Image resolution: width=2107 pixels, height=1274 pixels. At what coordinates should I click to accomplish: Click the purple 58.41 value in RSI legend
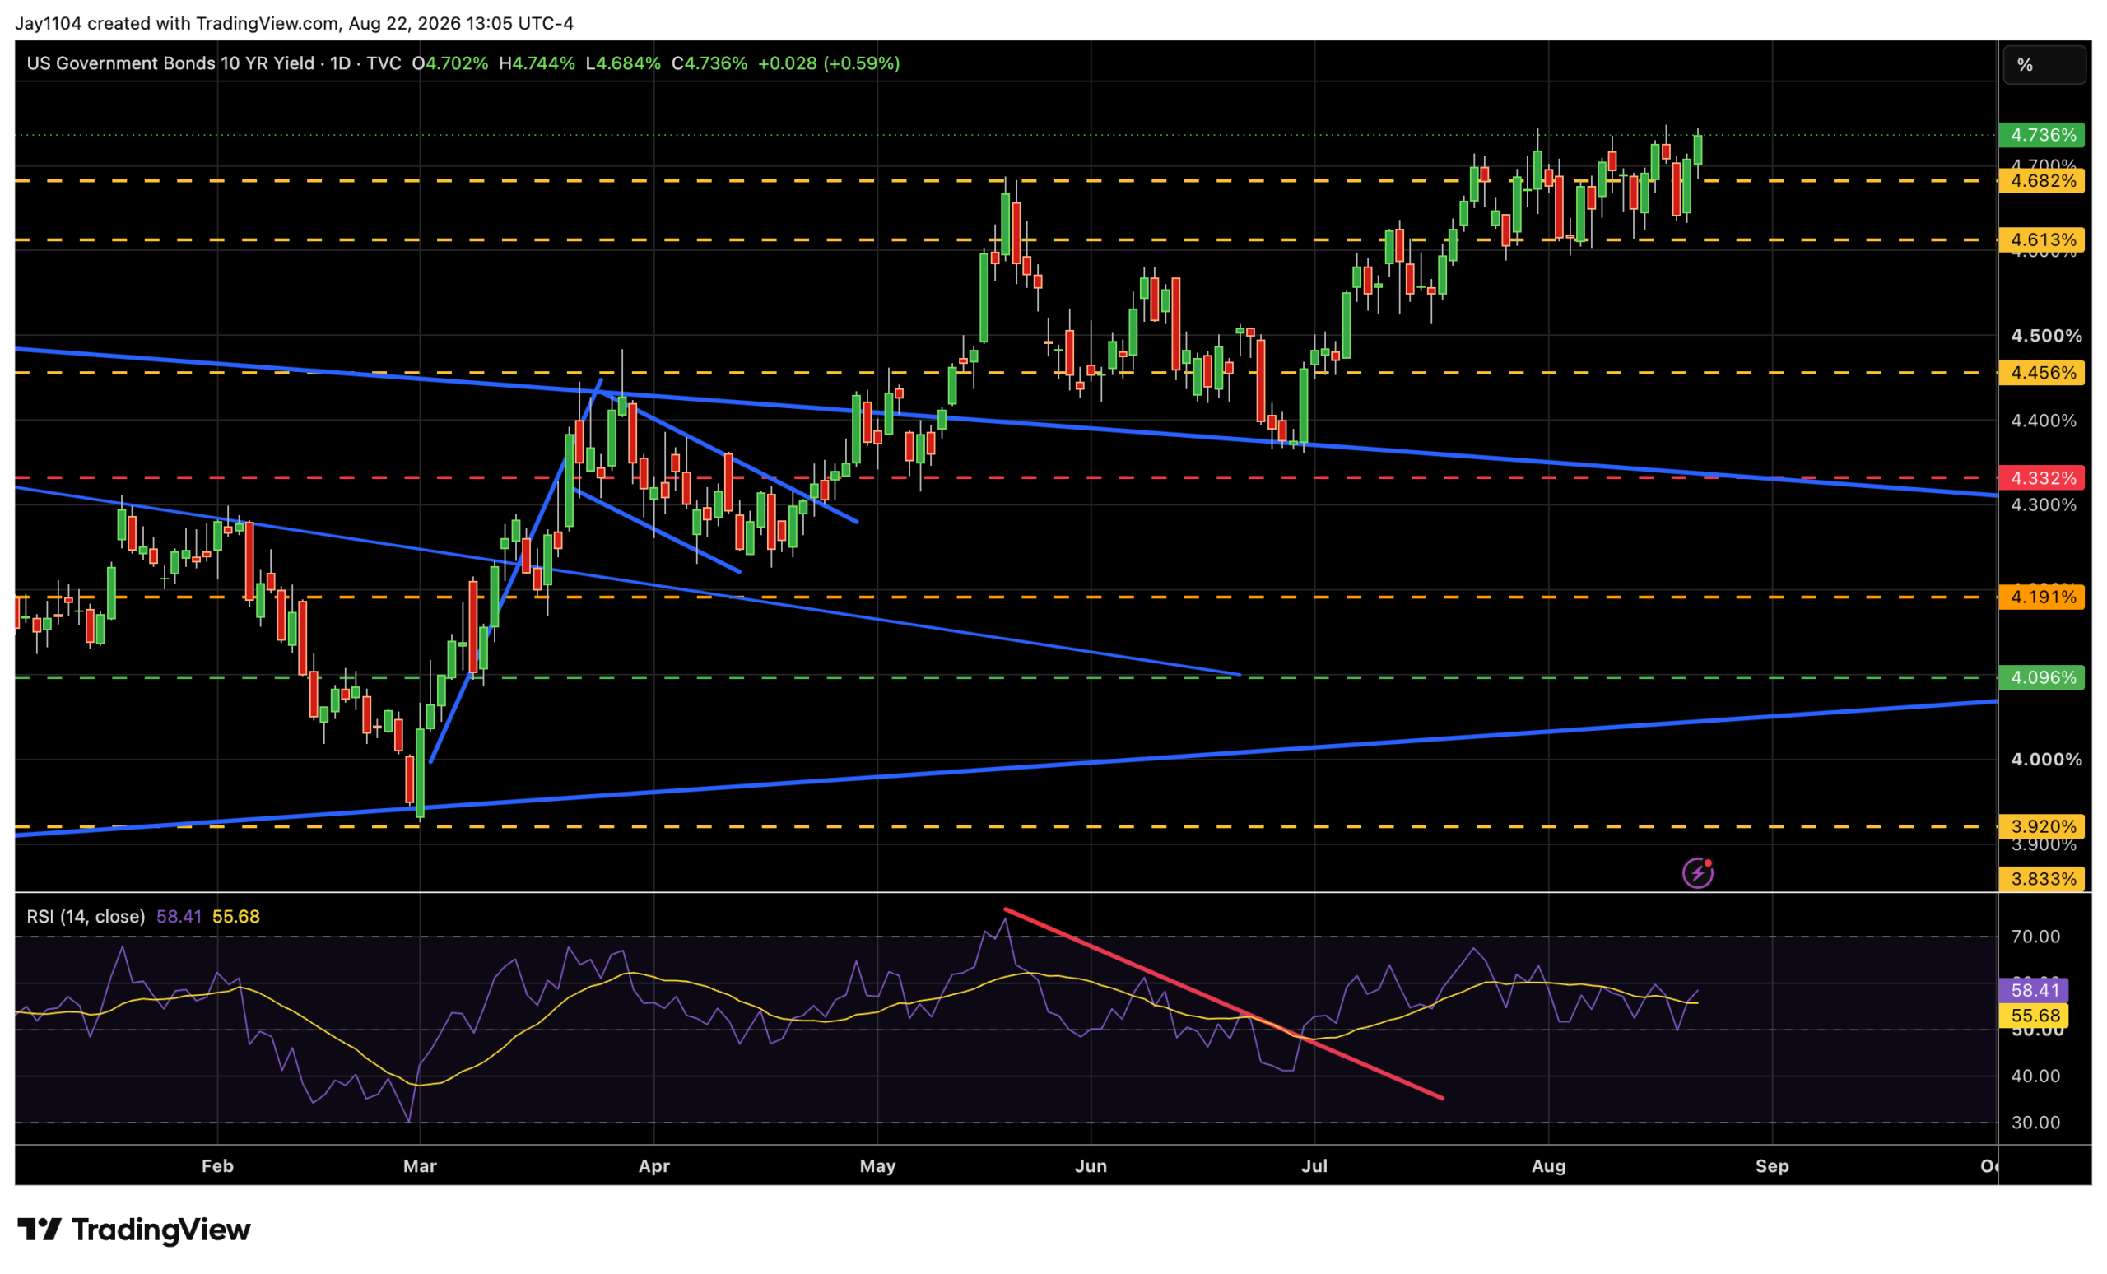point(179,917)
